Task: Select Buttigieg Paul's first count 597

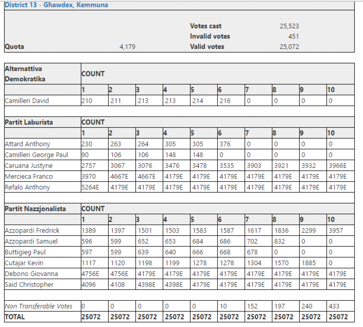Action: tap(87, 252)
